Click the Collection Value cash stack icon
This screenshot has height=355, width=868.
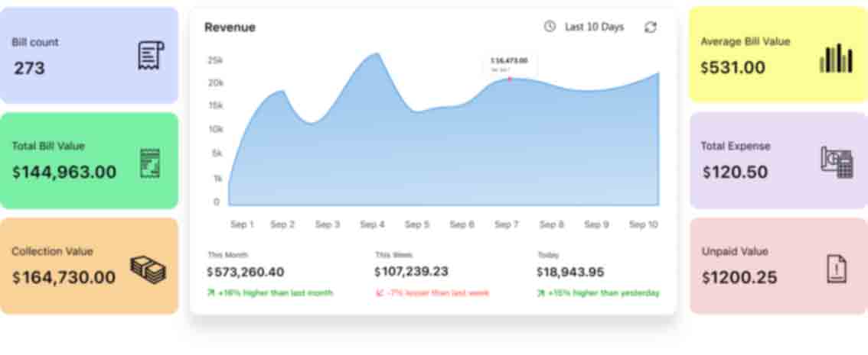148,270
